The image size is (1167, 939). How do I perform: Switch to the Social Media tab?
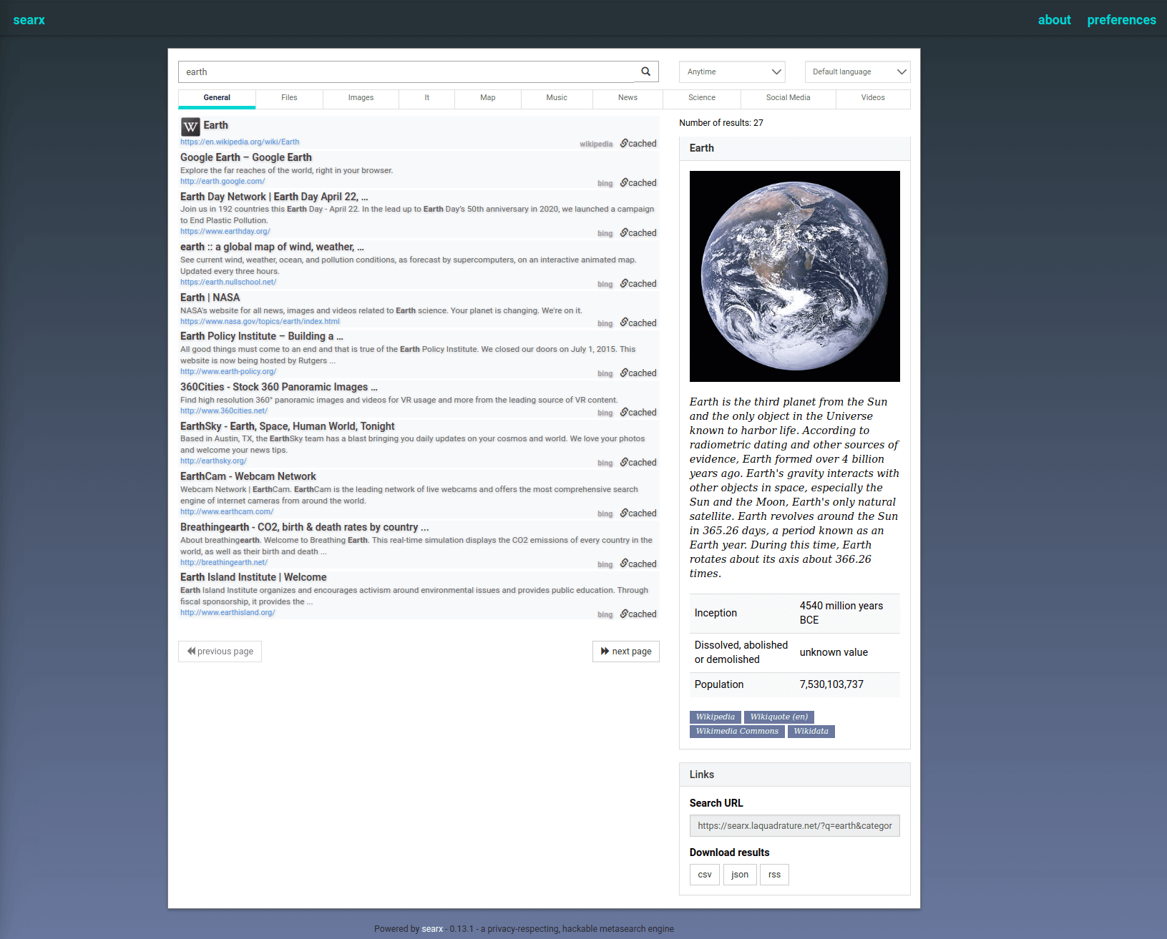(x=788, y=98)
